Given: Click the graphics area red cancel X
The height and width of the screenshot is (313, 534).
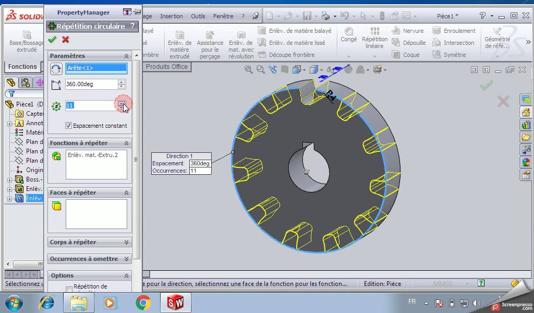Looking at the screenshot, I should tap(503, 101).
